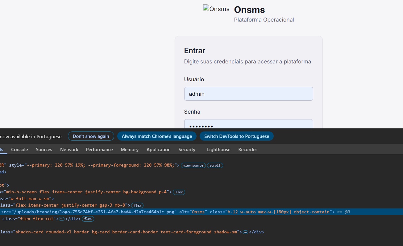Expand the ellipsis in the shadcn-card div

245,232
